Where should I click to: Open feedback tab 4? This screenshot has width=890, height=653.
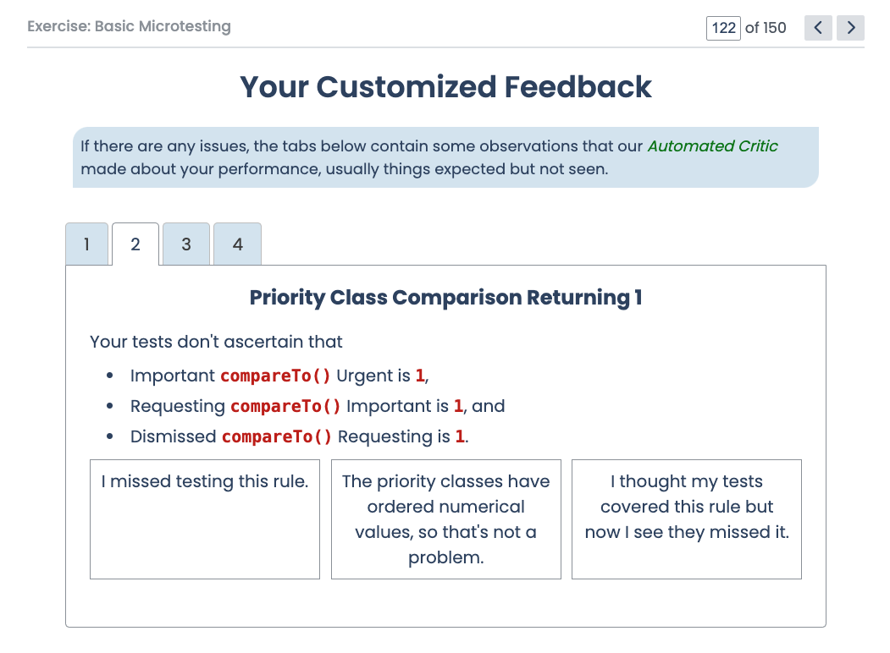pyautogui.click(x=237, y=244)
